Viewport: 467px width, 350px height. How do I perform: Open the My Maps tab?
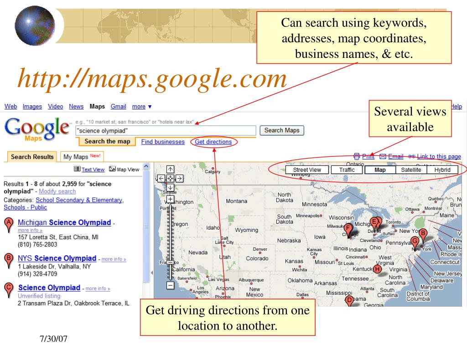(82, 157)
